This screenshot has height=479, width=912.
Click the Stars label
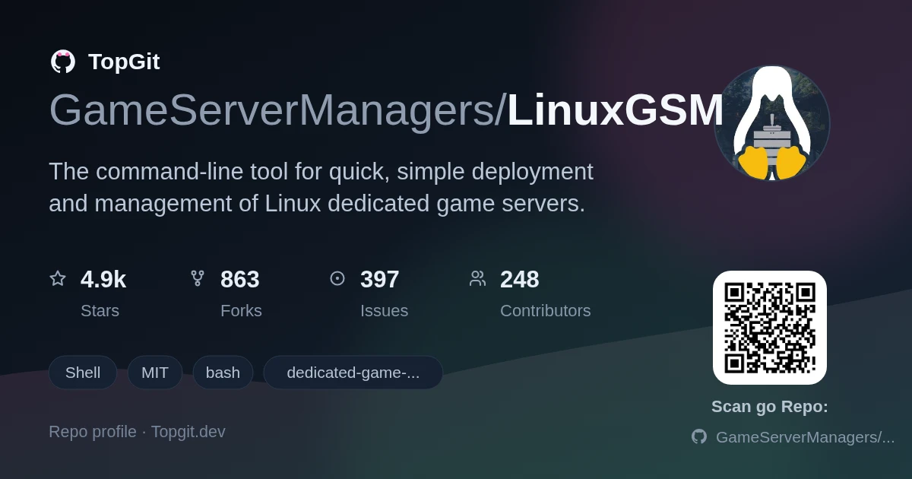(x=100, y=311)
